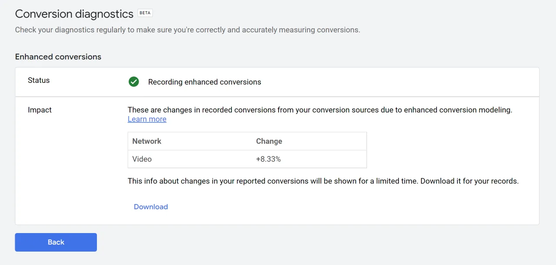Screen dimensions: 556x265
Task: Click the green checkmark status icon
Action: coord(134,82)
